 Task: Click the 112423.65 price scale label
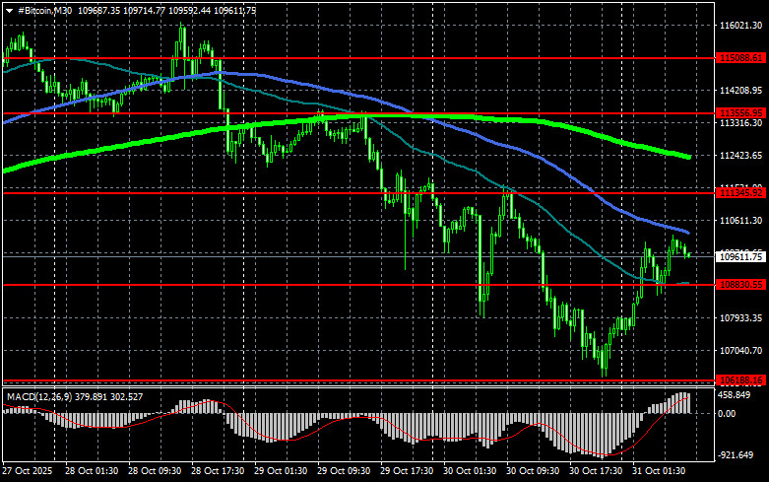pos(741,156)
